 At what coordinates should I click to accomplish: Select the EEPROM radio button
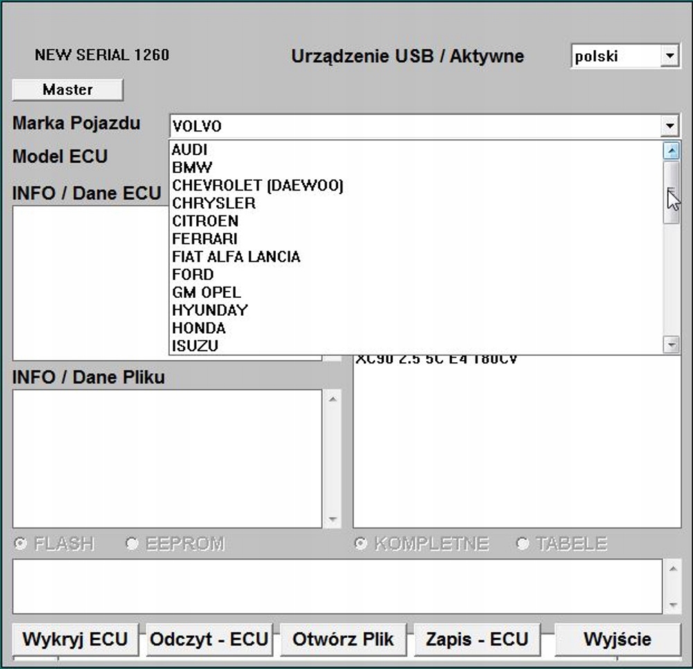pyautogui.click(x=132, y=544)
